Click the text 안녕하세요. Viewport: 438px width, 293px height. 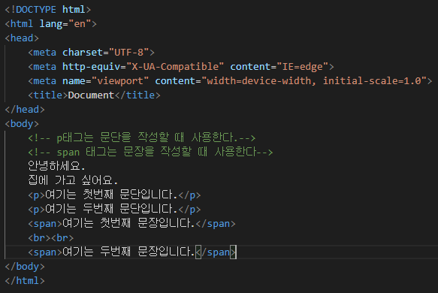(x=56, y=166)
